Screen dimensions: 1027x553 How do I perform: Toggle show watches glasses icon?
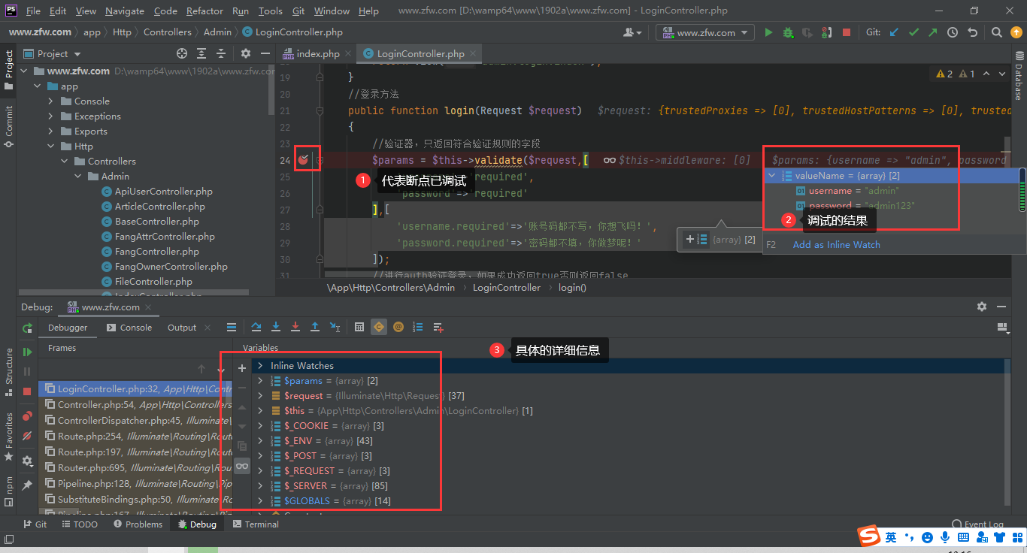point(242,466)
